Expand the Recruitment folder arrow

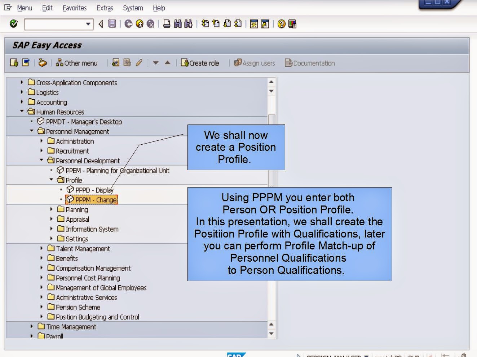pos(41,150)
